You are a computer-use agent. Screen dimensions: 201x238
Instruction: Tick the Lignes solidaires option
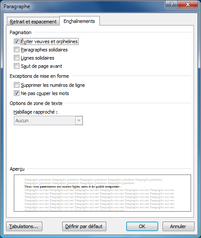pyautogui.click(x=16, y=58)
